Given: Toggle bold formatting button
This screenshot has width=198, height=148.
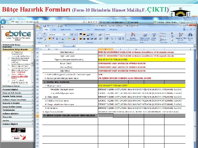Looking at the screenshot, I should tap(50, 39).
